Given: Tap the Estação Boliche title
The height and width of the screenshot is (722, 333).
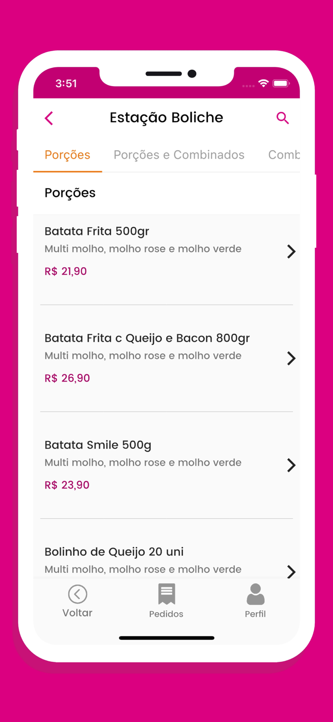Looking at the screenshot, I should 166,117.
